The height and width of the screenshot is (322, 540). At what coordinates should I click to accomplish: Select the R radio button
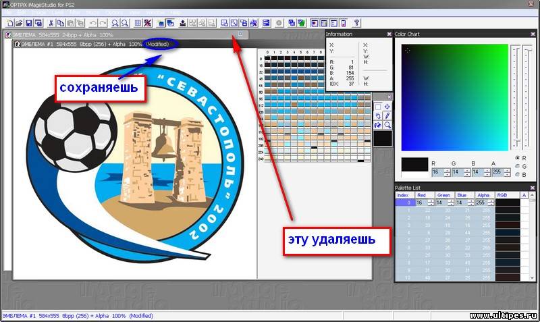pyautogui.click(x=517, y=157)
